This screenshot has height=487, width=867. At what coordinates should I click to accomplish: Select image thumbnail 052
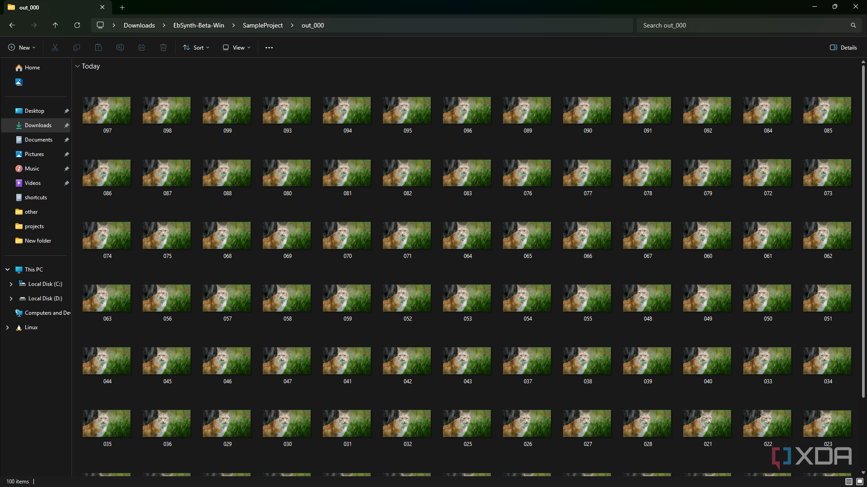click(x=407, y=298)
